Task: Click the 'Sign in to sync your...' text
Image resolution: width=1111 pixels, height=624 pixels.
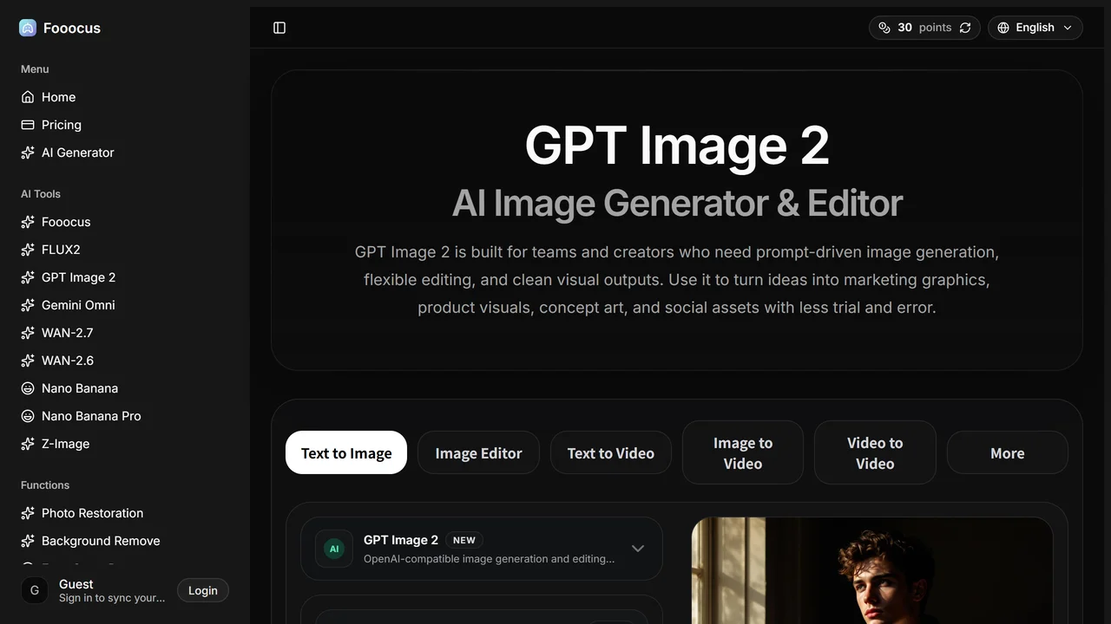Action: 112,598
